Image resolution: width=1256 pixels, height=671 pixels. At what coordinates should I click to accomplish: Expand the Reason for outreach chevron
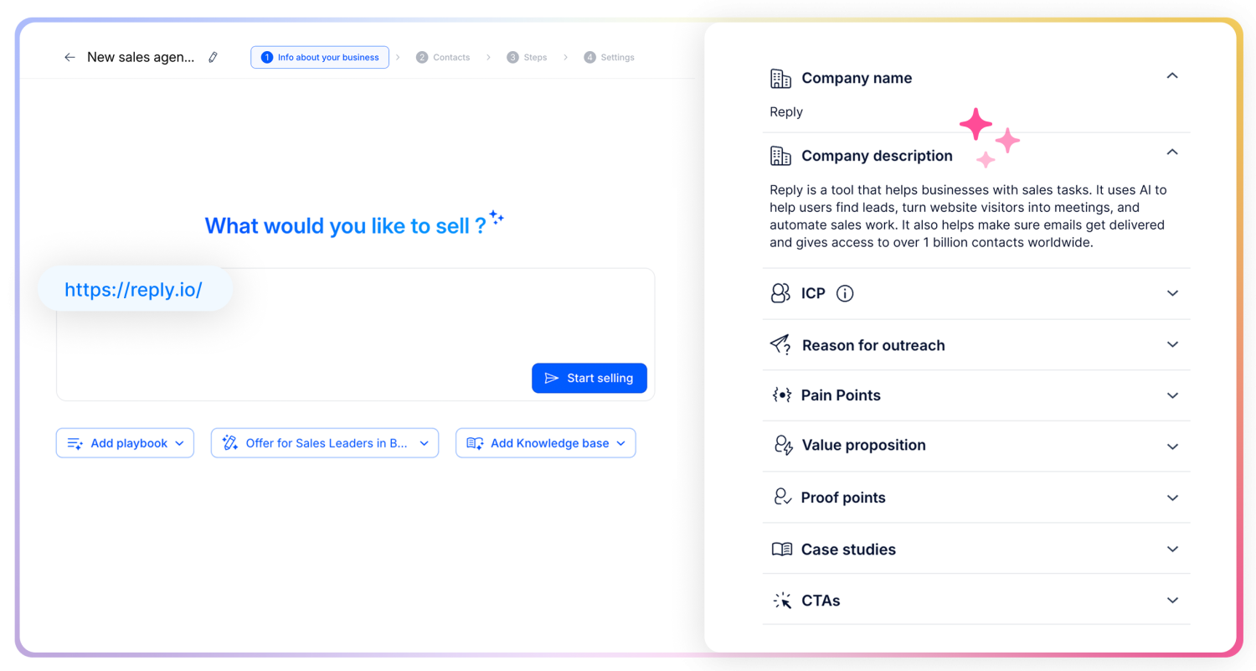(1172, 344)
